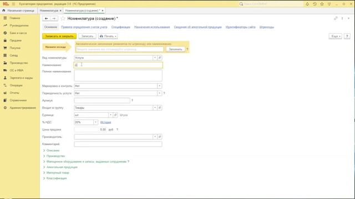Focus barcode or name autofill field
Screen dimensions: 355x199
coord(120,49)
